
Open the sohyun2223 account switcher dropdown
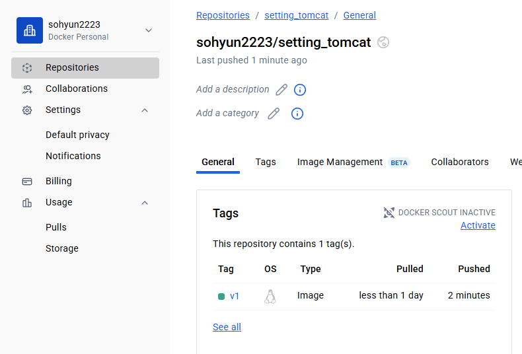point(149,30)
